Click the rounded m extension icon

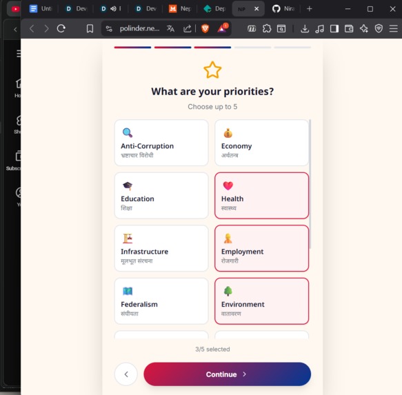(x=252, y=29)
